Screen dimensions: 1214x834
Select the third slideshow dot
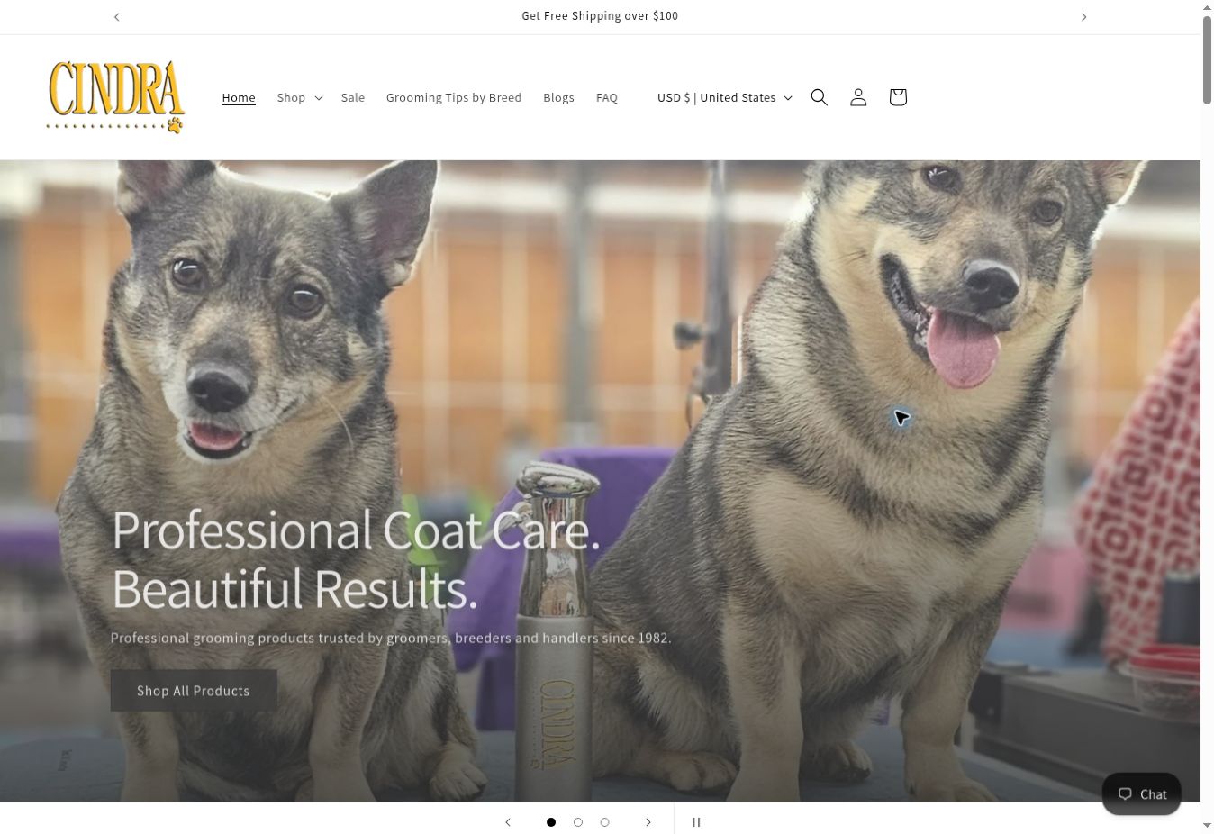tap(604, 822)
